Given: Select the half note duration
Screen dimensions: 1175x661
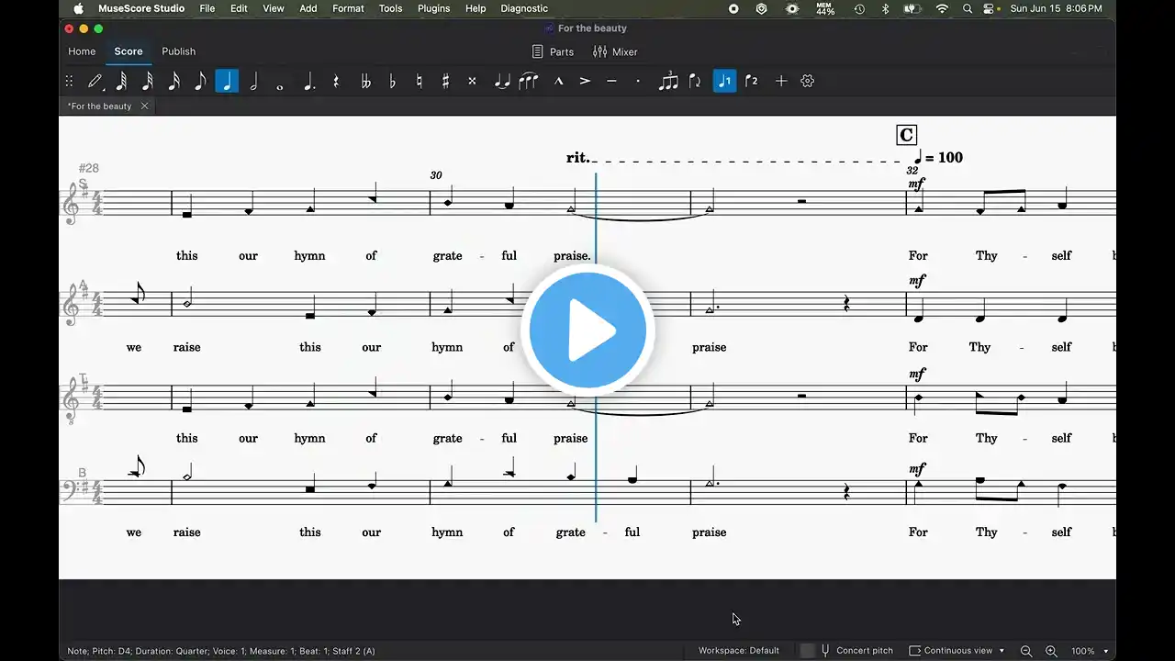Looking at the screenshot, I should 253,81.
